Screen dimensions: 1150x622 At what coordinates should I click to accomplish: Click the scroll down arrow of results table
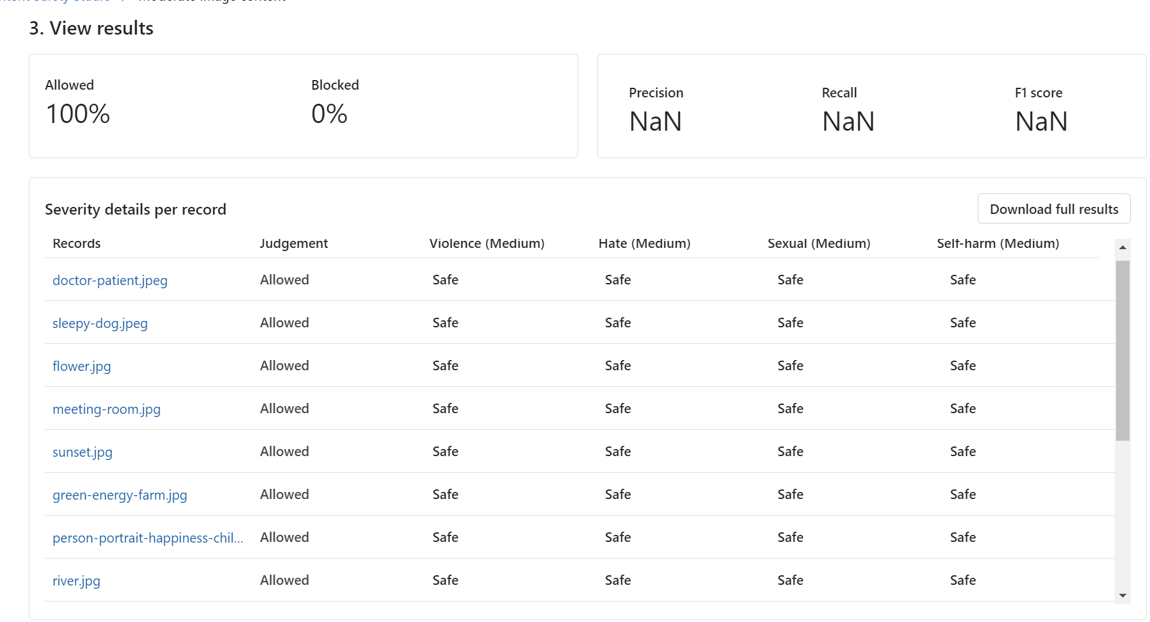[x=1122, y=596]
